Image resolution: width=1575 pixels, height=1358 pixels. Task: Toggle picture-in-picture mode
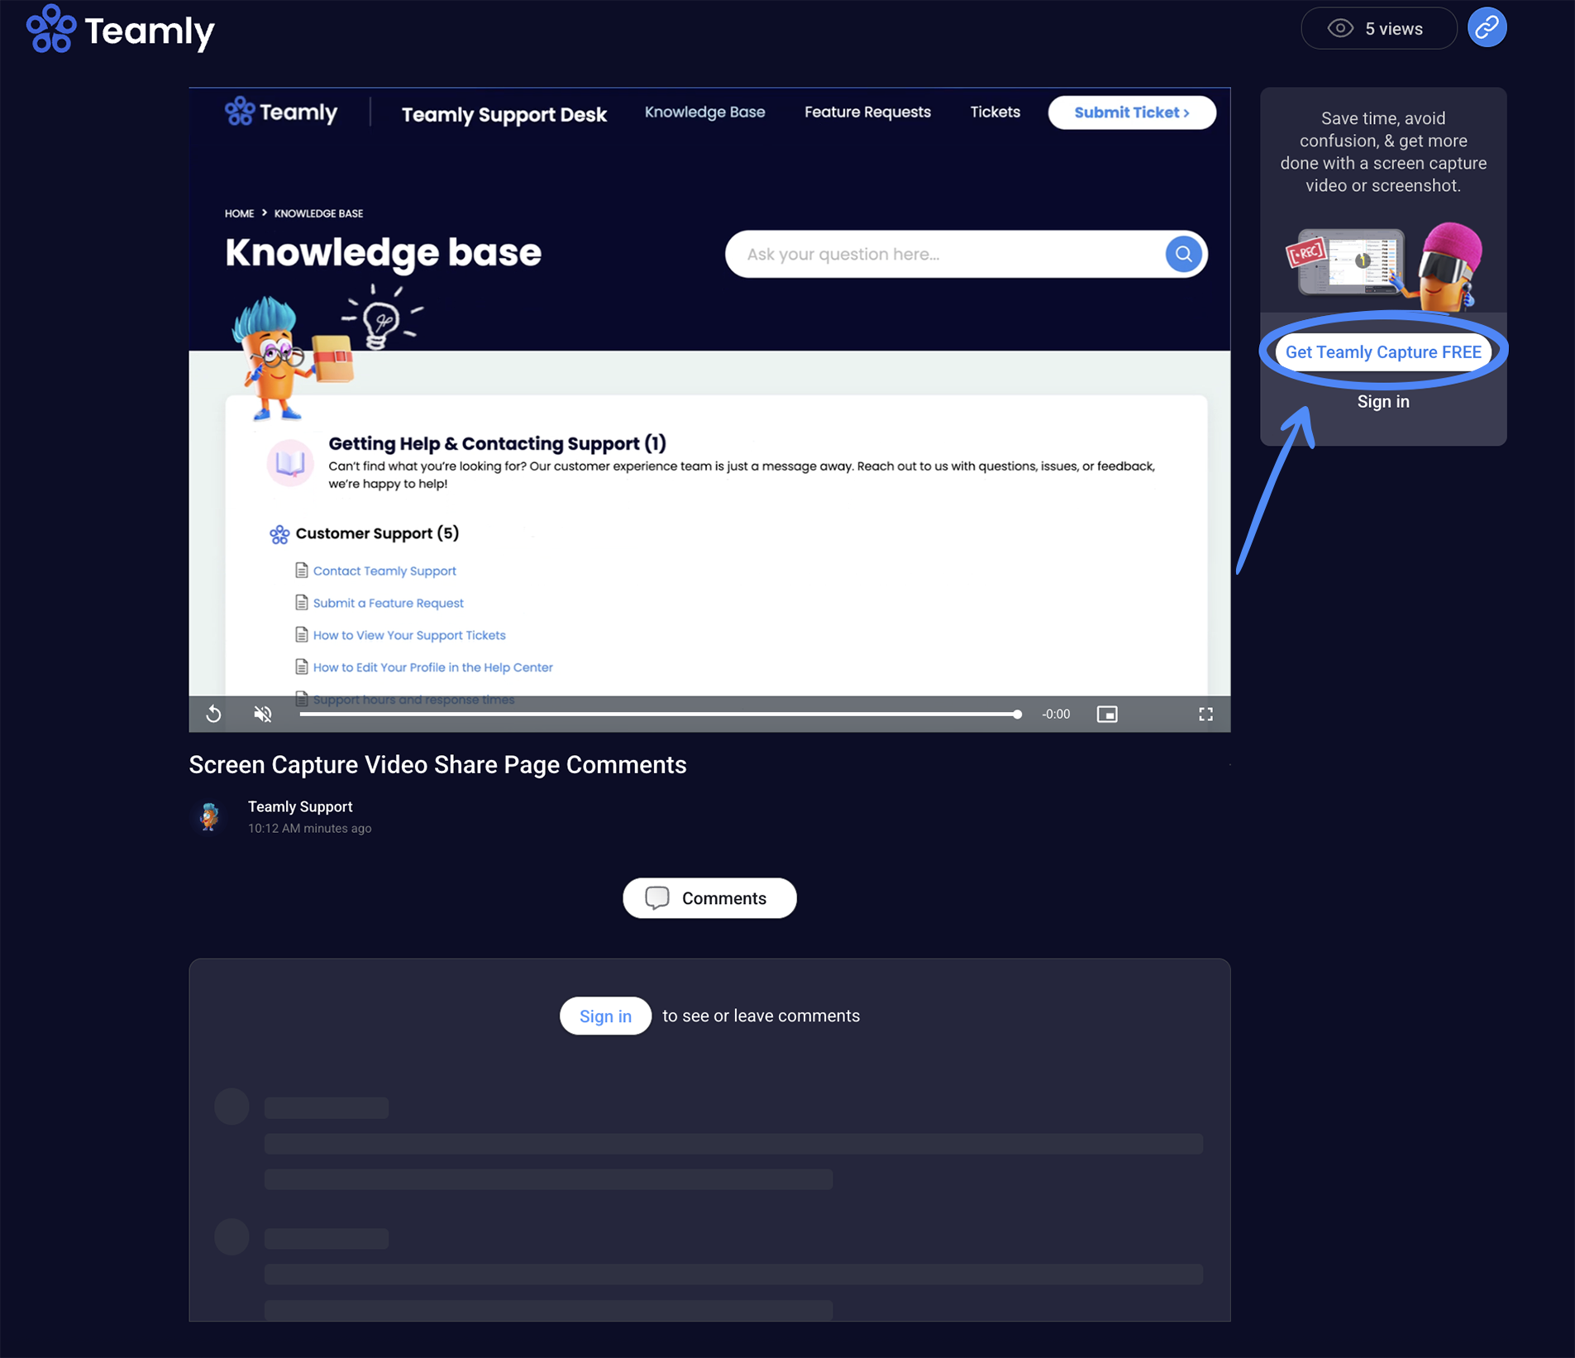point(1107,714)
